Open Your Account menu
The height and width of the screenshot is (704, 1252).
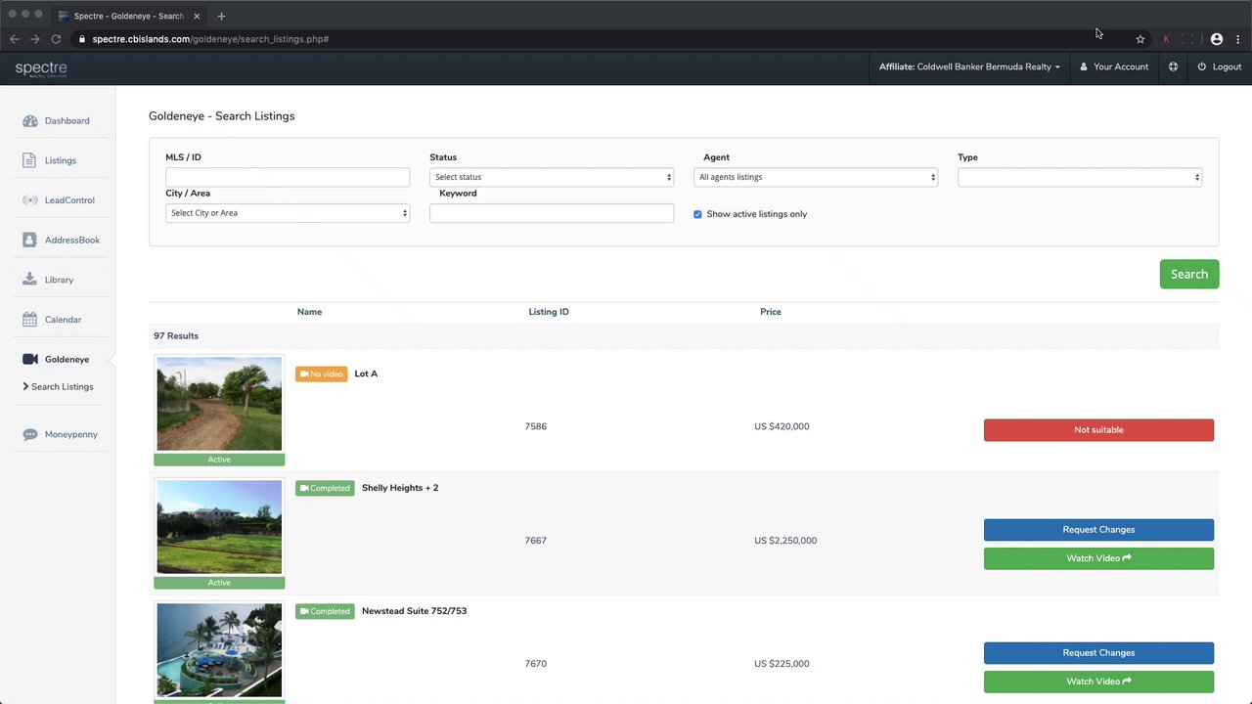tap(1114, 66)
